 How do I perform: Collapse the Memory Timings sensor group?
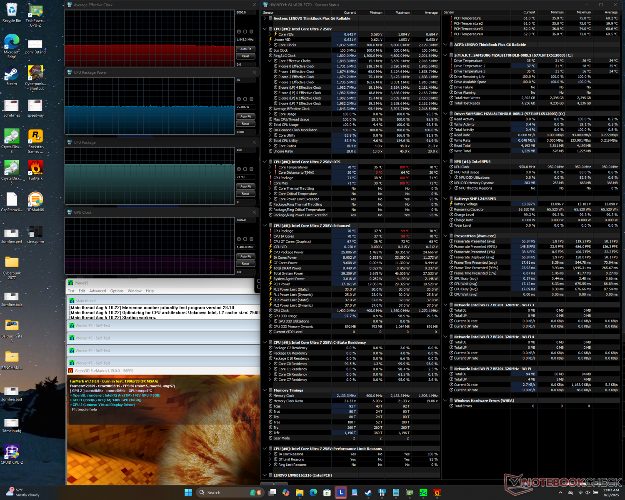tap(265, 390)
